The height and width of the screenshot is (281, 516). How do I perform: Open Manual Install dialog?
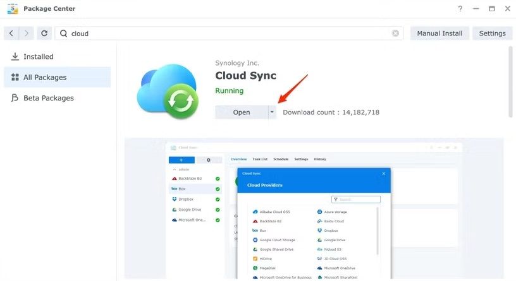coord(439,33)
